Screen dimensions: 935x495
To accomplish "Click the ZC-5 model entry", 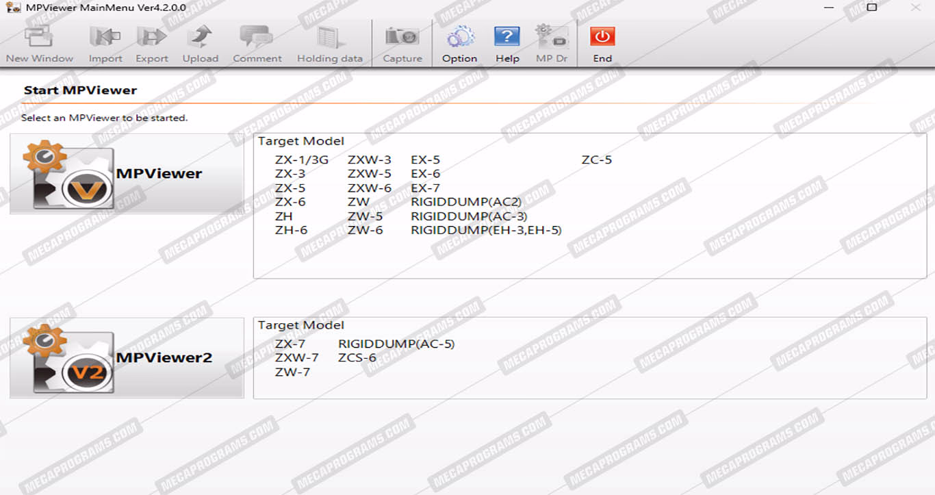I will point(597,160).
